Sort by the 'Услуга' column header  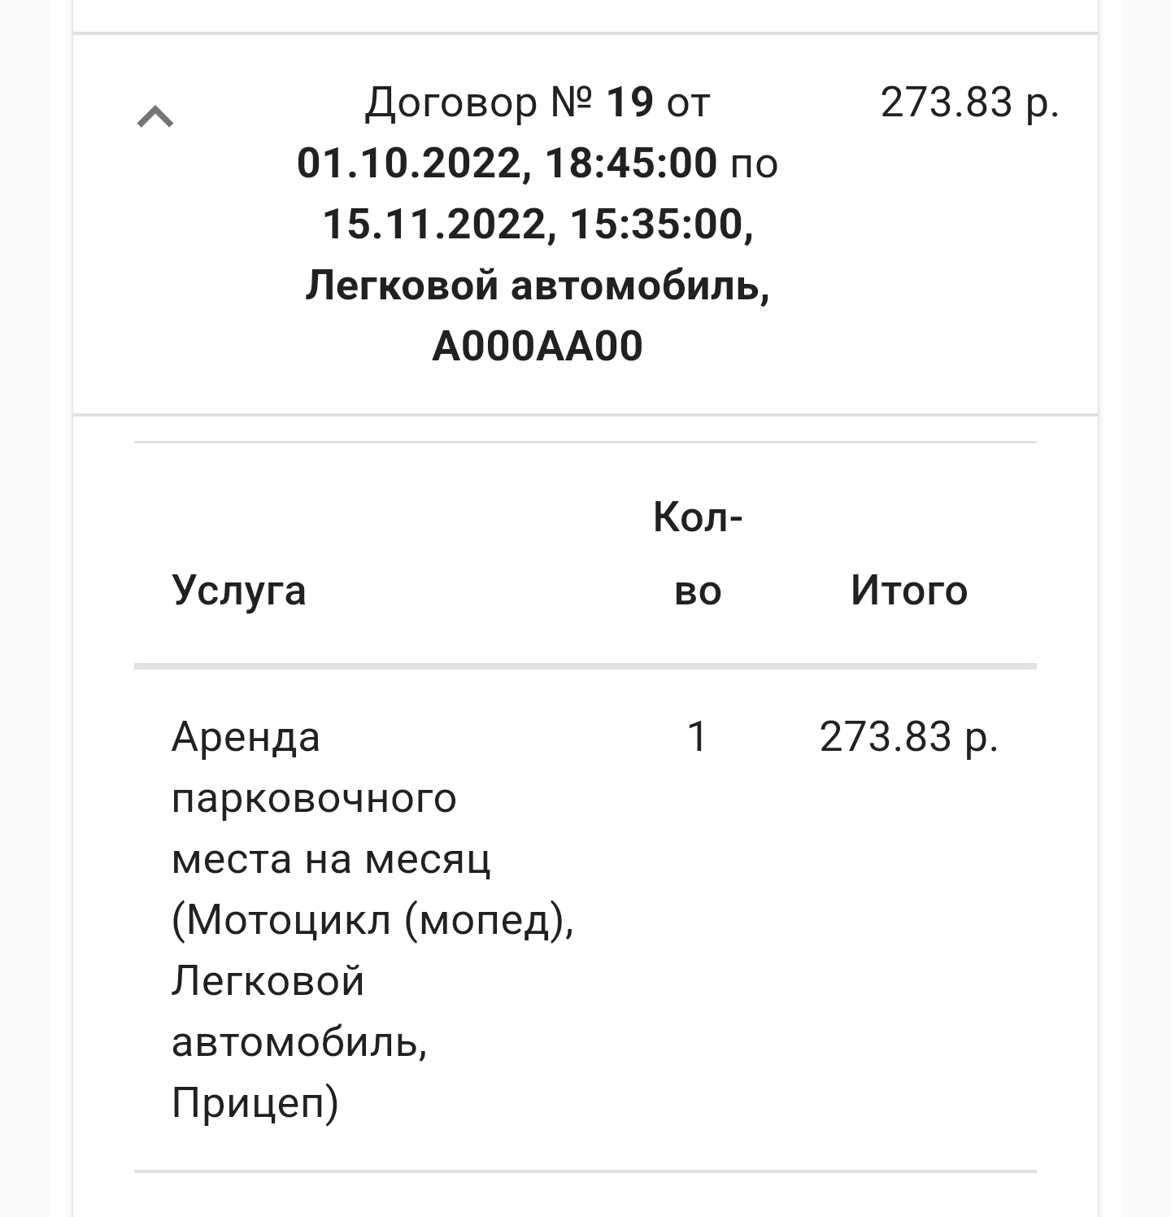coord(239,590)
